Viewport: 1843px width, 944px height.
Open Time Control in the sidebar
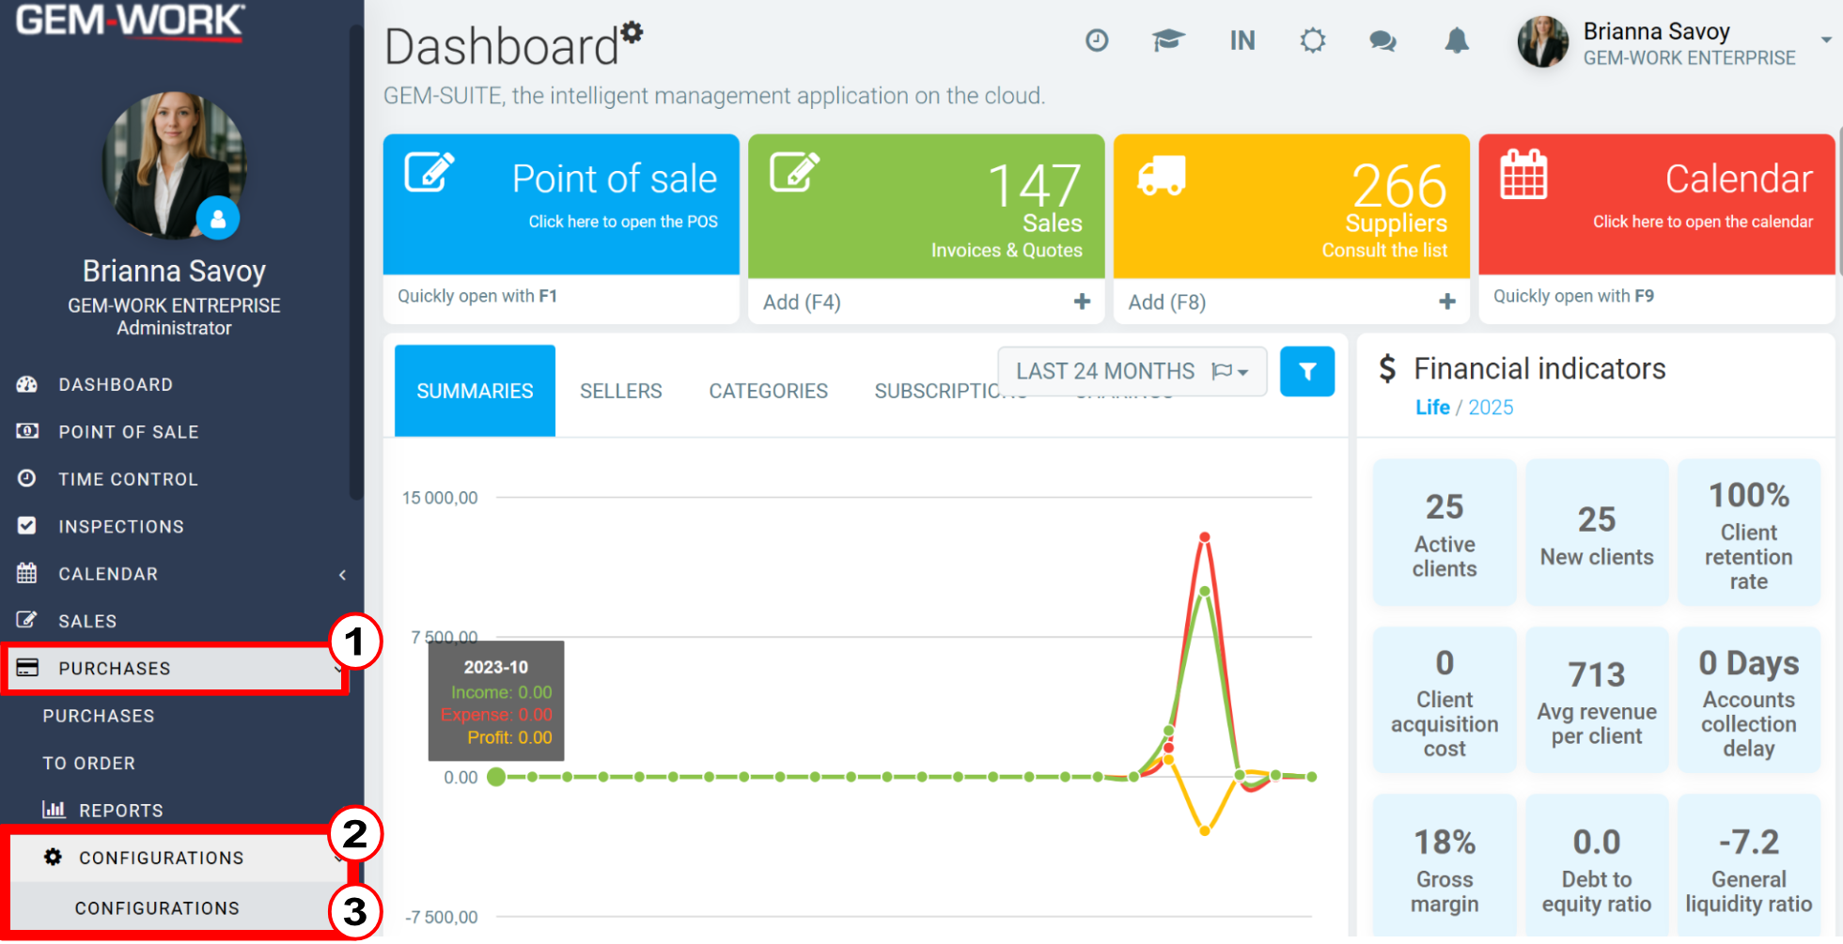pyautogui.click(x=128, y=479)
